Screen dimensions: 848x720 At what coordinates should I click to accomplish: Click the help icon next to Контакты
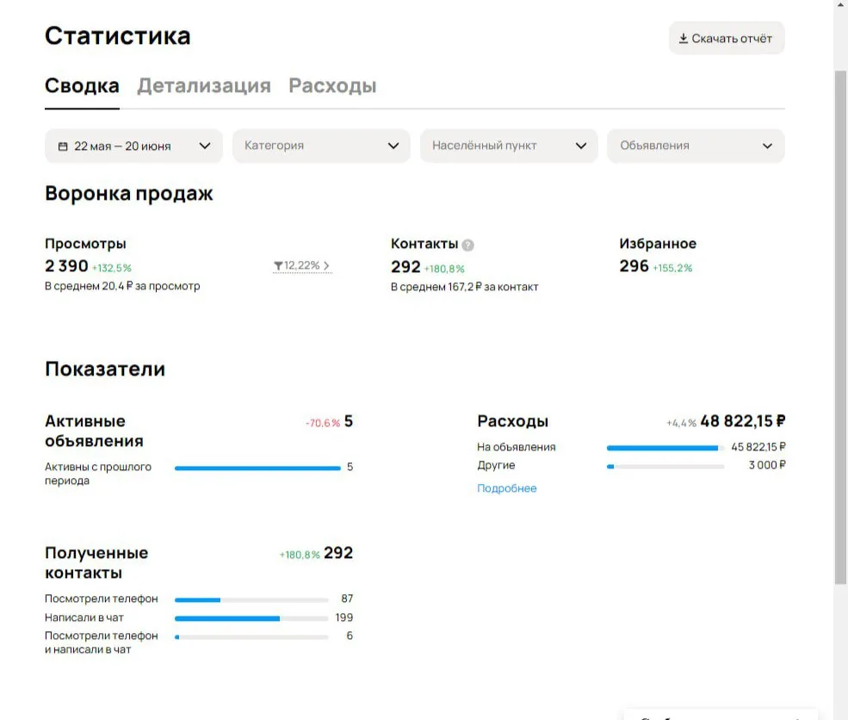click(x=467, y=245)
